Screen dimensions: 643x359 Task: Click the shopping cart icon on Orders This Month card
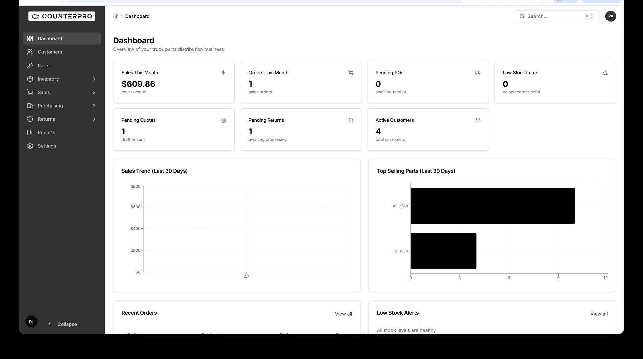point(351,73)
